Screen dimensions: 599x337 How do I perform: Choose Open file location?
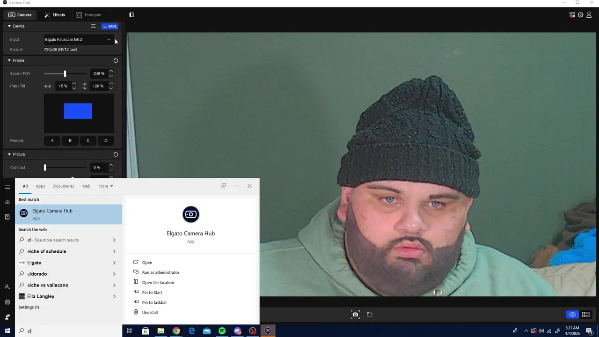coord(158,283)
